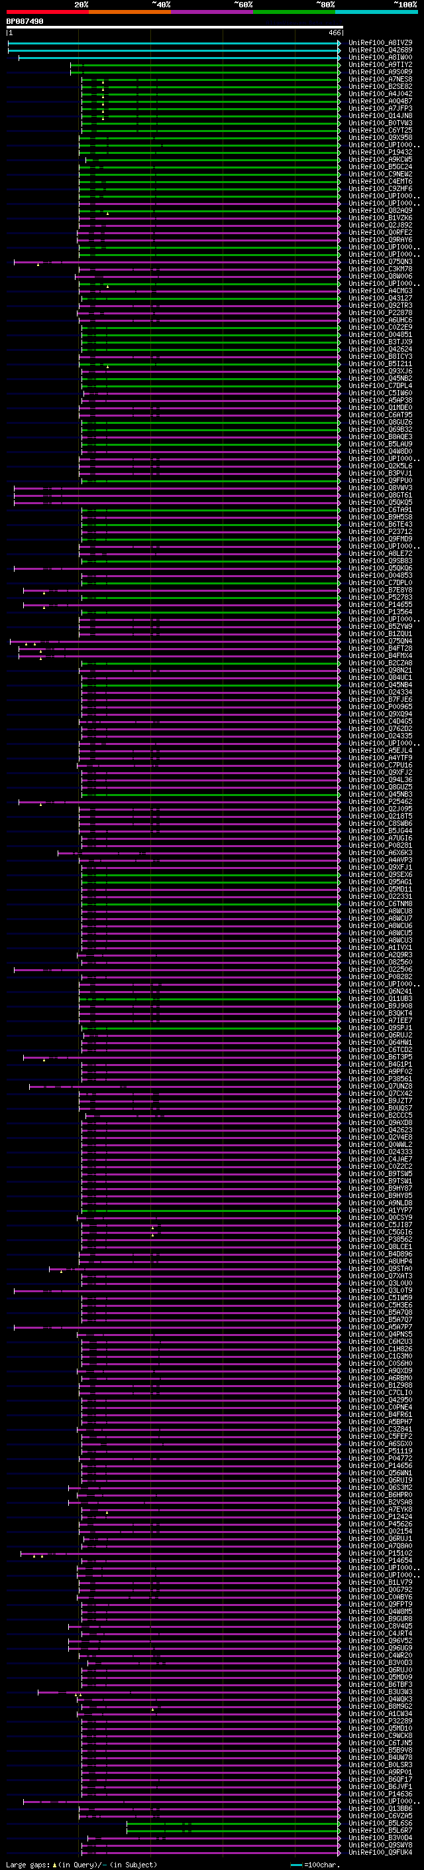Click label UniRef100_Q75QN4
The width and height of the screenshot is (424, 1870).
pos(380,641)
